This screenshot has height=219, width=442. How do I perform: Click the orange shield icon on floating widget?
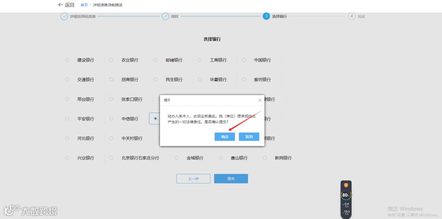point(346,185)
